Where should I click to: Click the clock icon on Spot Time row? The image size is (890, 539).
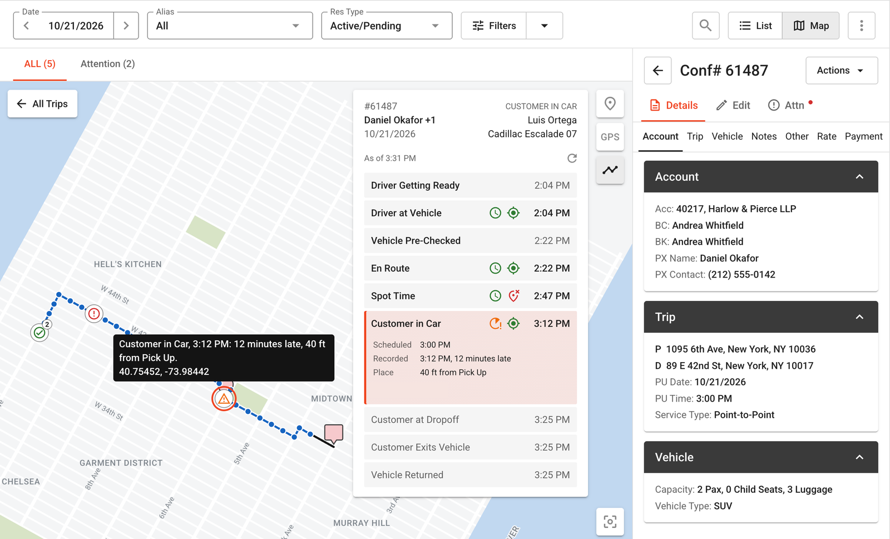(x=495, y=296)
